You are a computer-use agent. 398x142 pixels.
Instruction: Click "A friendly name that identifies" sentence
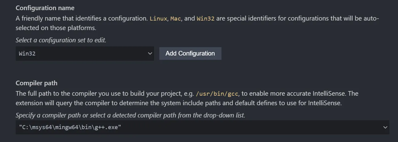pos(58,18)
